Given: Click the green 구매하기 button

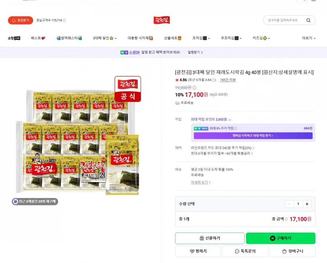Looking at the screenshot, I should click(x=280, y=238).
